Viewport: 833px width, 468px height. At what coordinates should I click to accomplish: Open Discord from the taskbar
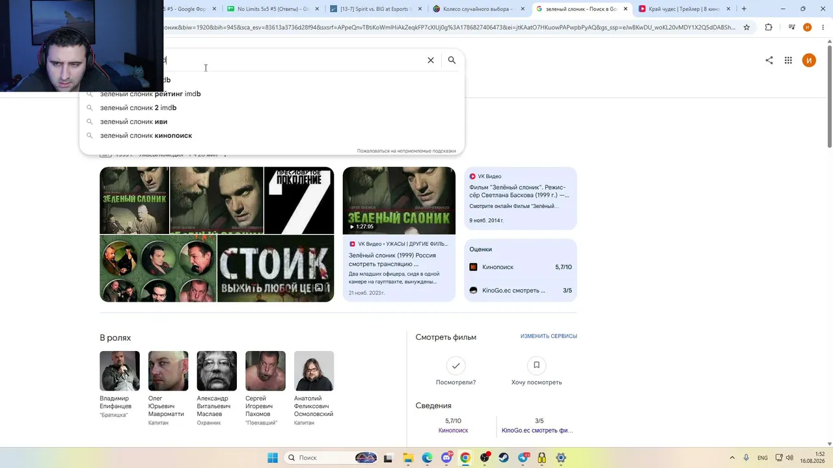click(x=446, y=458)
